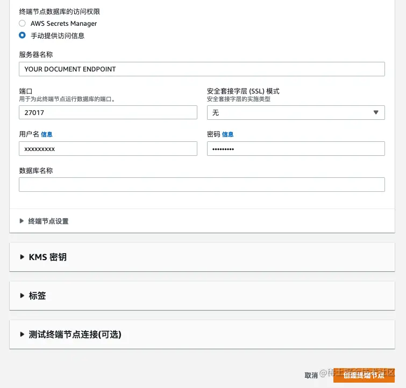Click the 终端节点数据库的访问权限 label text

(60, 12)
